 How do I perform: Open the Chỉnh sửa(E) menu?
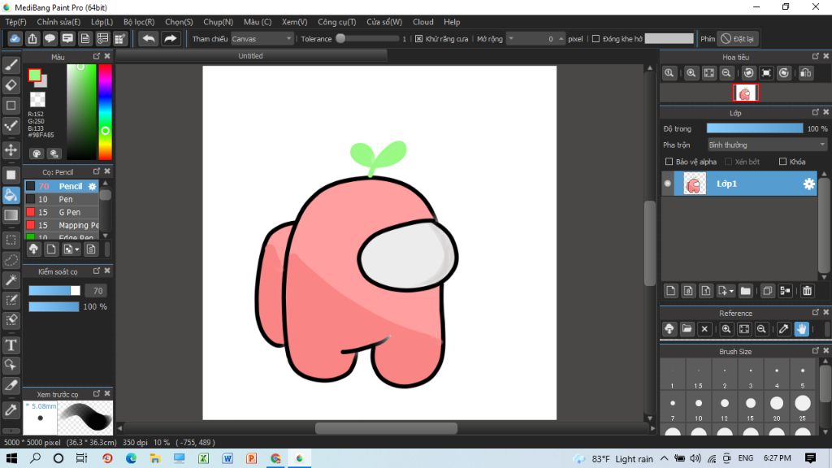coord(58,22)
